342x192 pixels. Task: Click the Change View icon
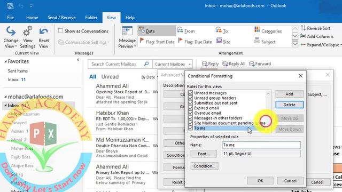pos(11,37)
